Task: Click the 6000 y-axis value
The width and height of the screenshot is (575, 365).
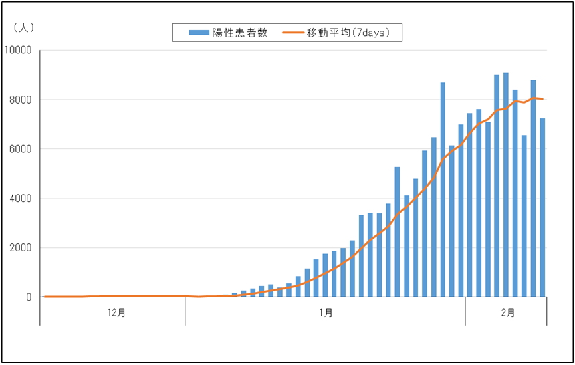Action: pyautogui.click(x=21, y=149)
